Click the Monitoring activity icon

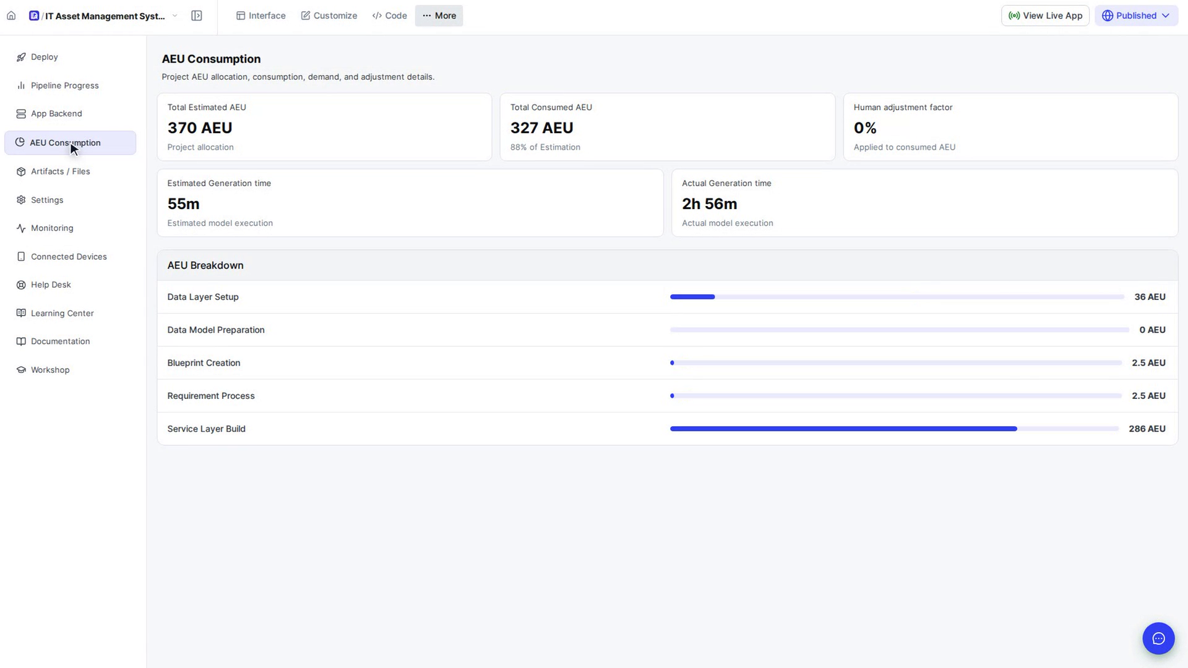pyautogui.click(x=21, y=228)
